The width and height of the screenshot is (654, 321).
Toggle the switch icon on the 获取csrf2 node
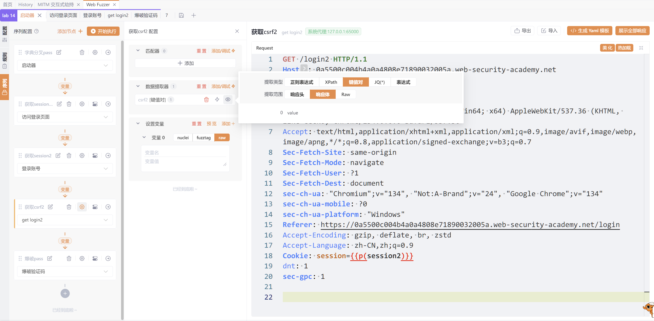pyautogui.click(x=95, y=207)
